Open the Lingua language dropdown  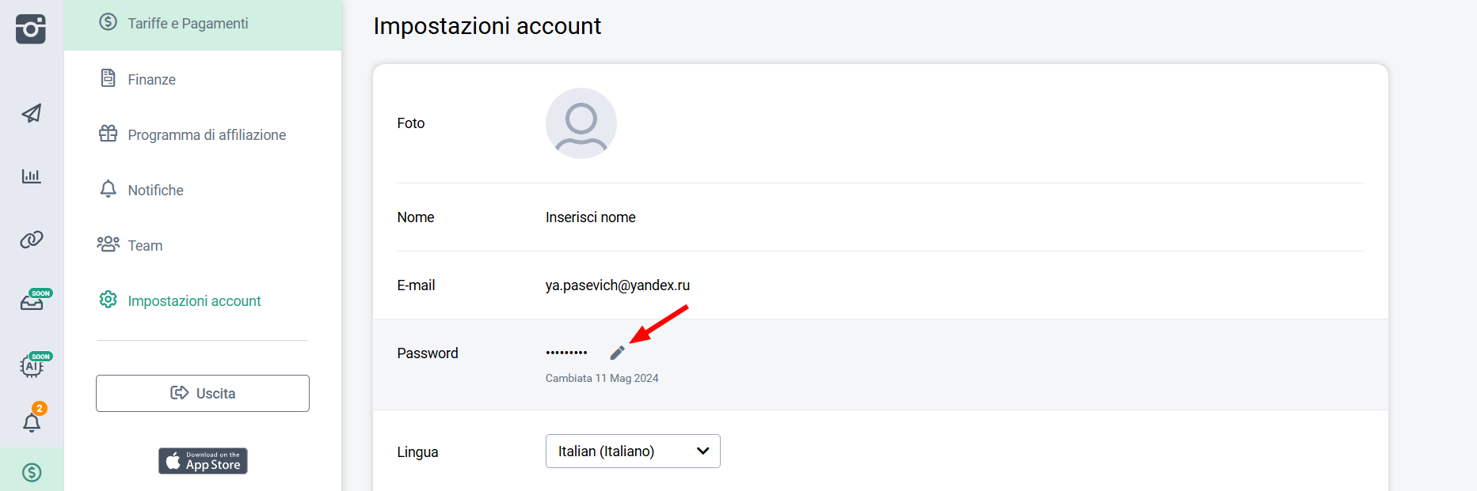coord(632,451)
